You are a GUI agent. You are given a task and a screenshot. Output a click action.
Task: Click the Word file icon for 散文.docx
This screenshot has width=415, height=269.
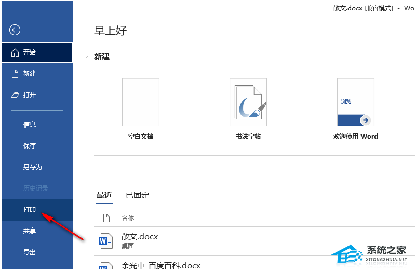click(105, 241)
